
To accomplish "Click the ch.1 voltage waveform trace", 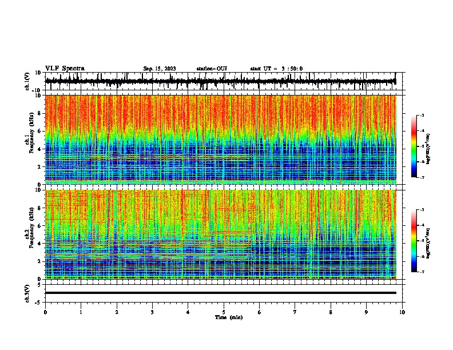I will pyautogui.click(x=220, y=81).
